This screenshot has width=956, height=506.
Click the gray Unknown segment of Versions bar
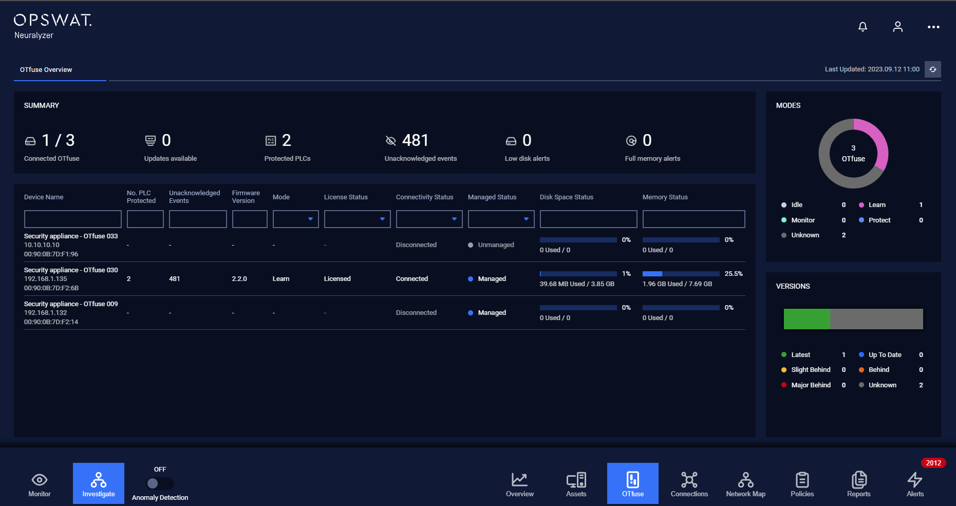[x=876, y=319]
